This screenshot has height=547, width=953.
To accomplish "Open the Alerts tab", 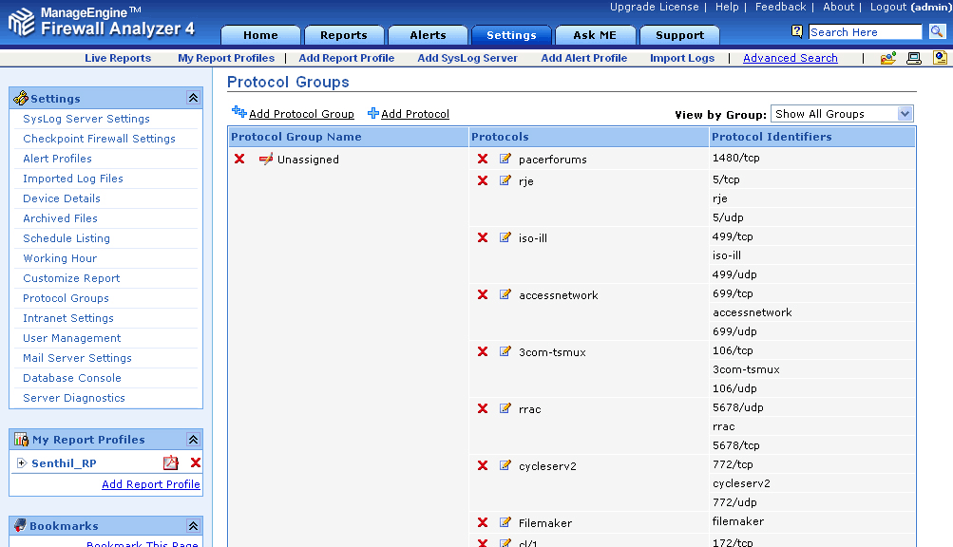I will click(428, 35).
